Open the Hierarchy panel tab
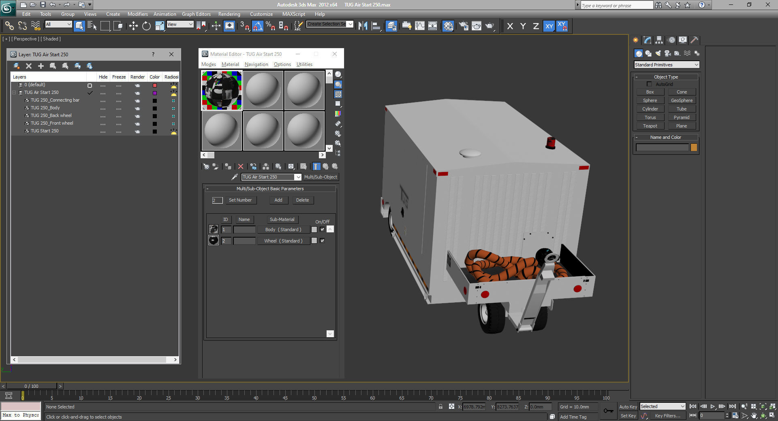Image resolution: width=778 pixels, height=421 pixels. tap(659, 40)
